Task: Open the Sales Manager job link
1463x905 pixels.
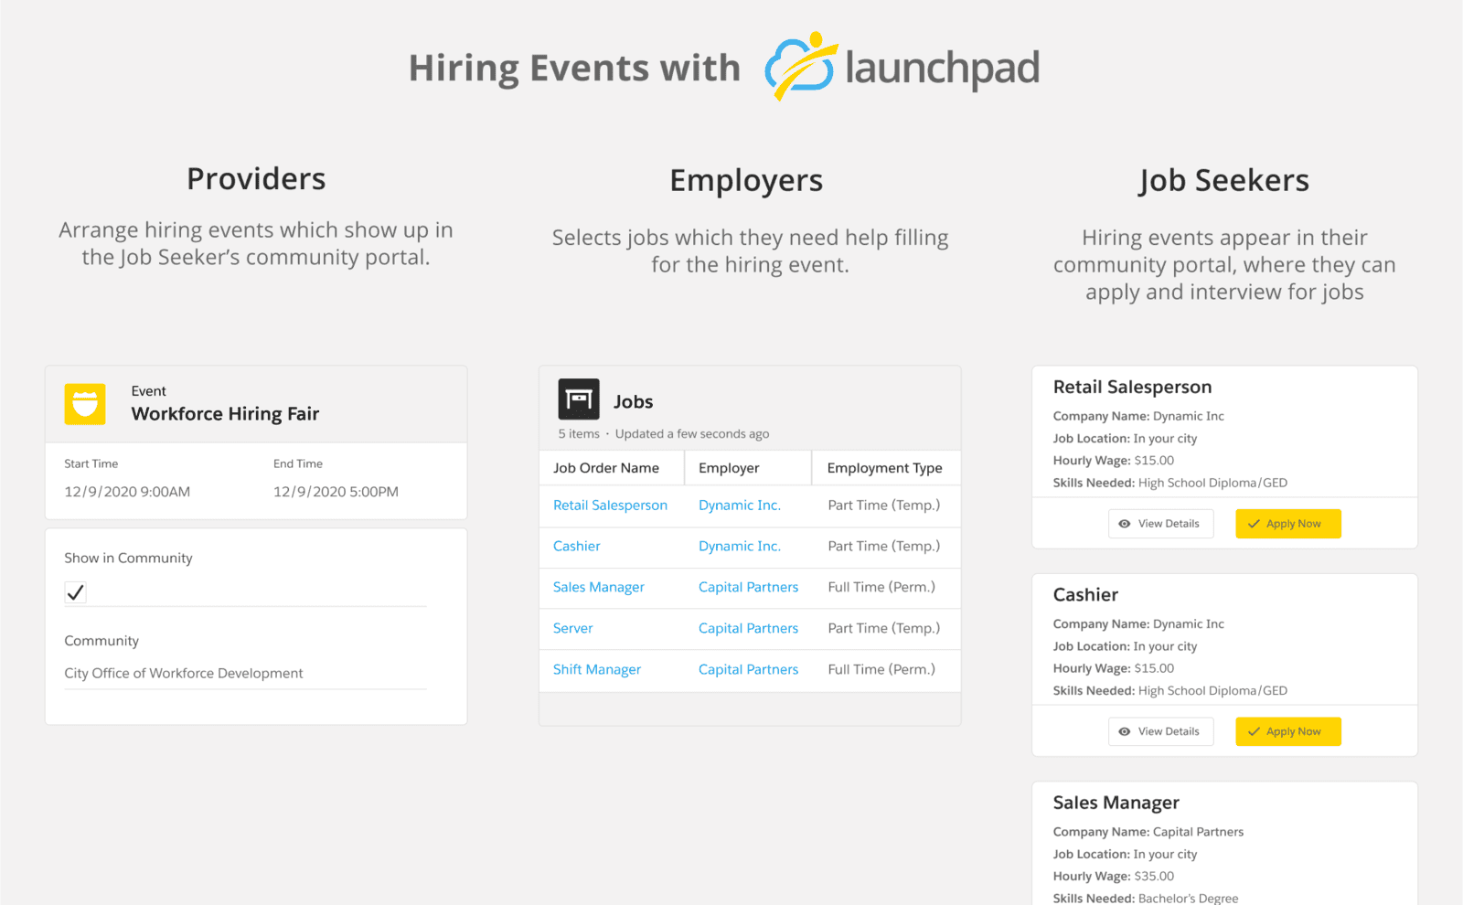Action: (x=598, y=588)
